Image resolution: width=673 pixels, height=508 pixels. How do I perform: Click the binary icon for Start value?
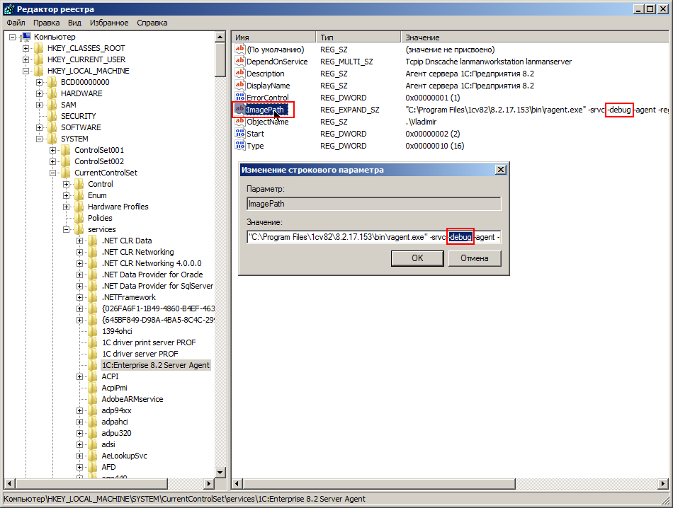tap(240, 133)
